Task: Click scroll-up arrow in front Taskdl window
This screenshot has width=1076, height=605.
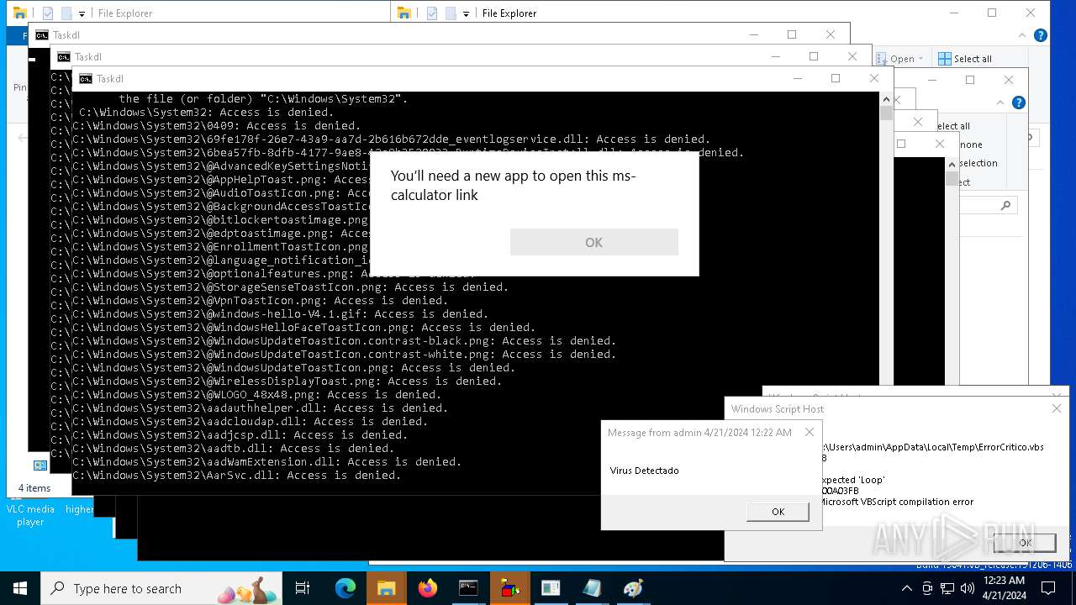Action: 886,98
